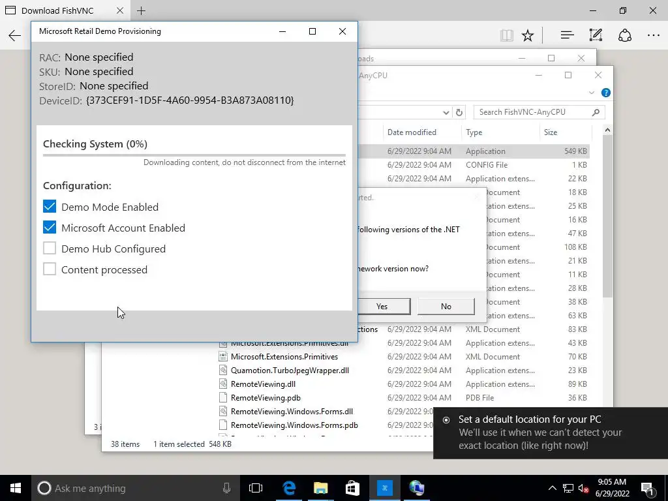The width and height of the screenshot is (668, 501).
Task: Open the Edge Hub icon
Action: tap(567, 35)
